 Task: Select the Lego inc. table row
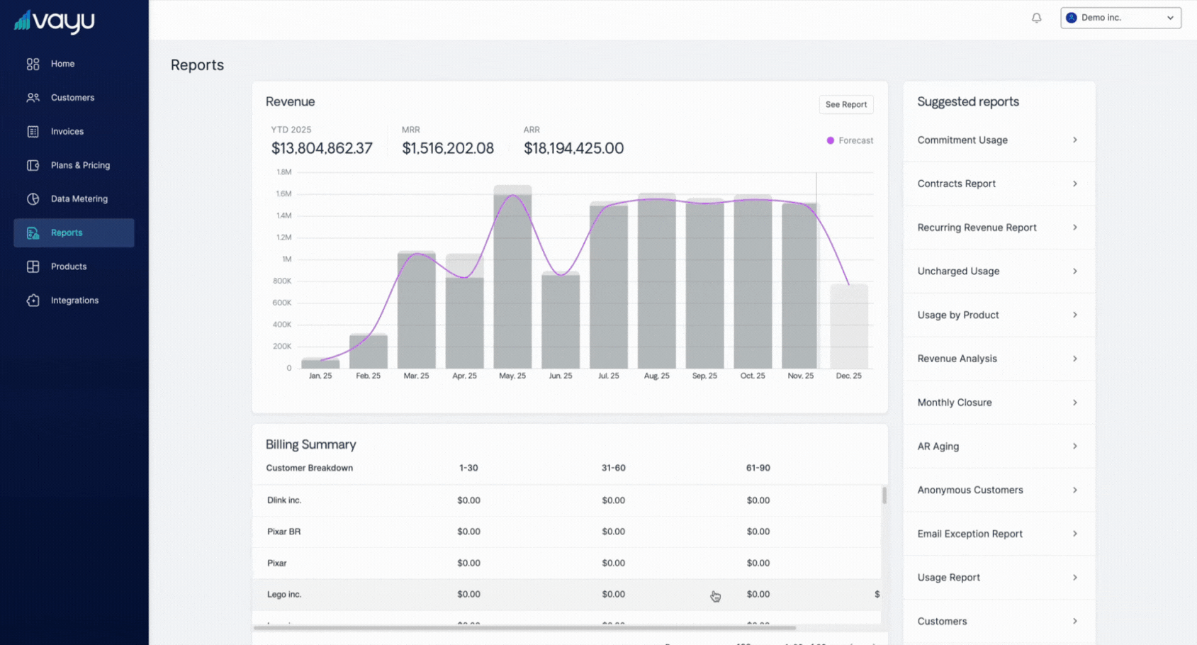click(283, 595)
